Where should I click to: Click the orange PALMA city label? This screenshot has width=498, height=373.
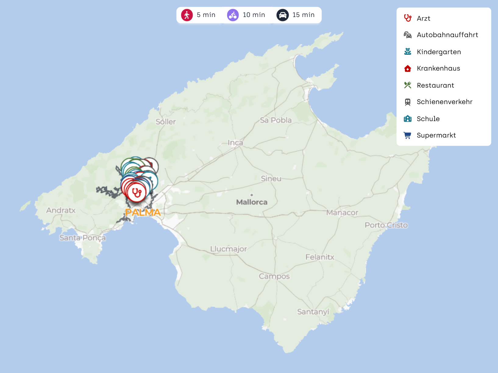point(143,212)
